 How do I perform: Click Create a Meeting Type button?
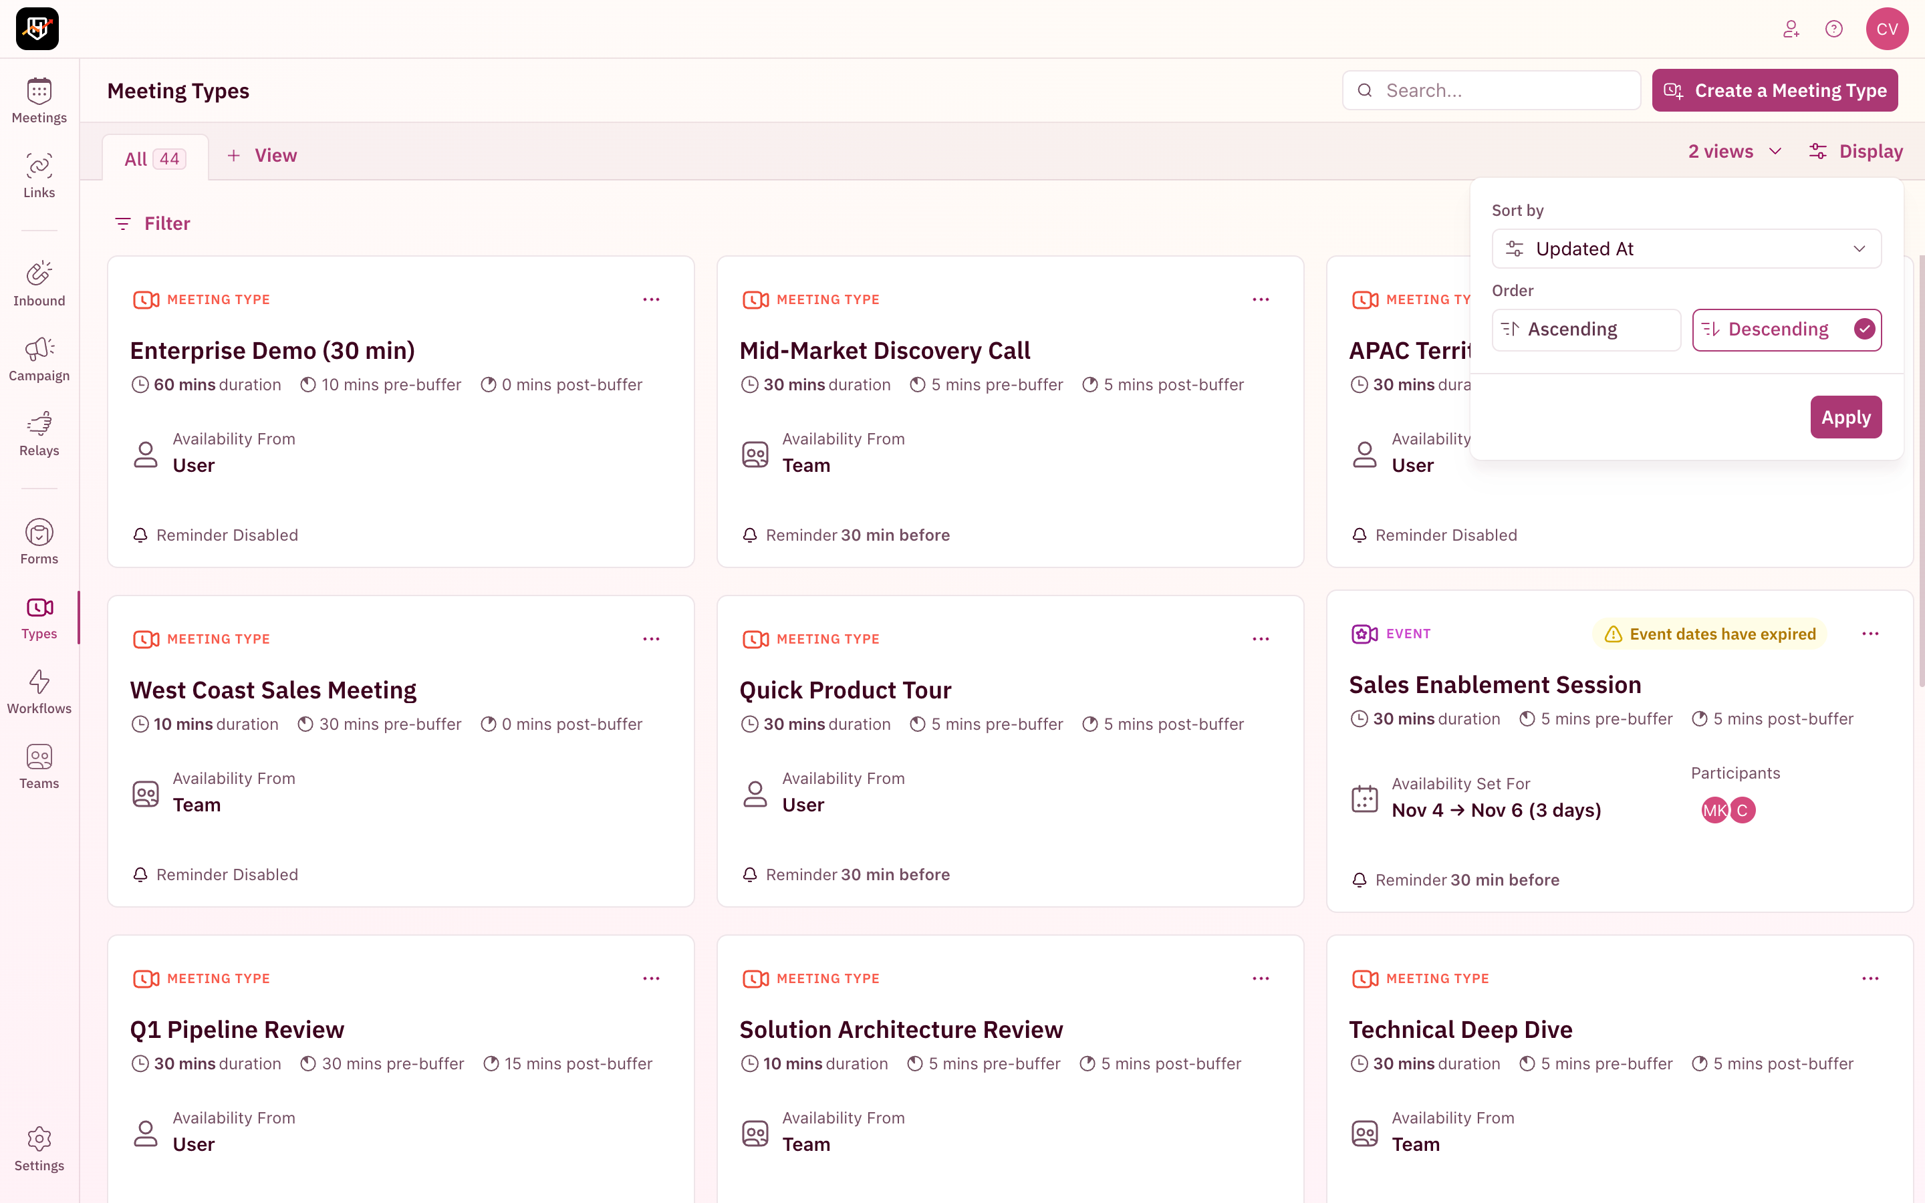pos(1774,91)
